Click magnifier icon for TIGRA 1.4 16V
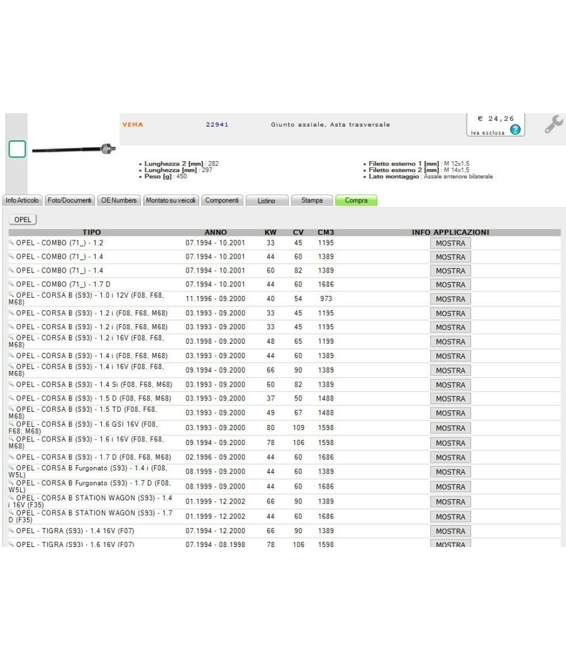This screenshot has height=661, width=566. [x=11, y=530]
